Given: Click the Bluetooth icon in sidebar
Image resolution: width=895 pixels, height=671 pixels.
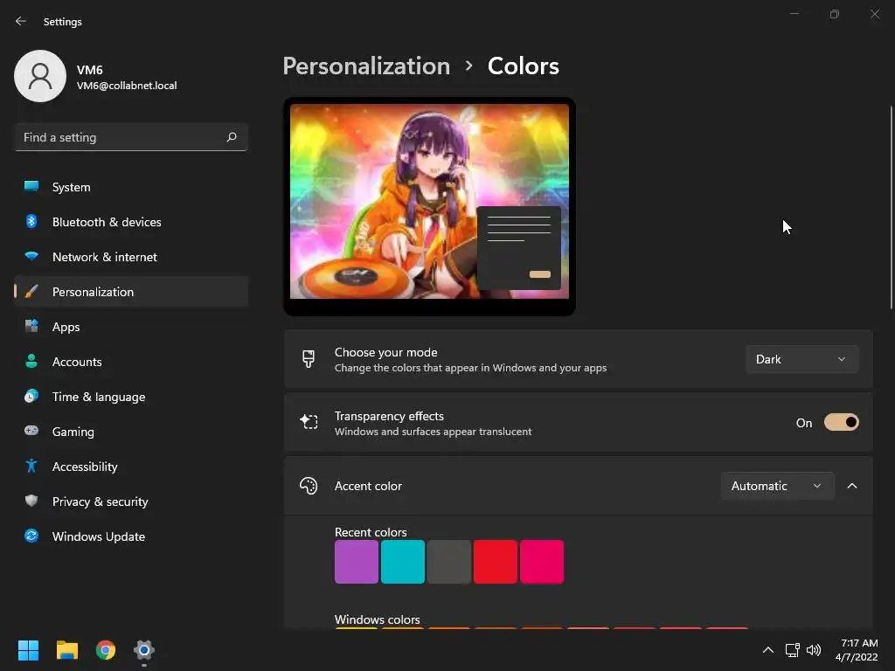Looking at the screenshot, I should click(x=31, y=221).
